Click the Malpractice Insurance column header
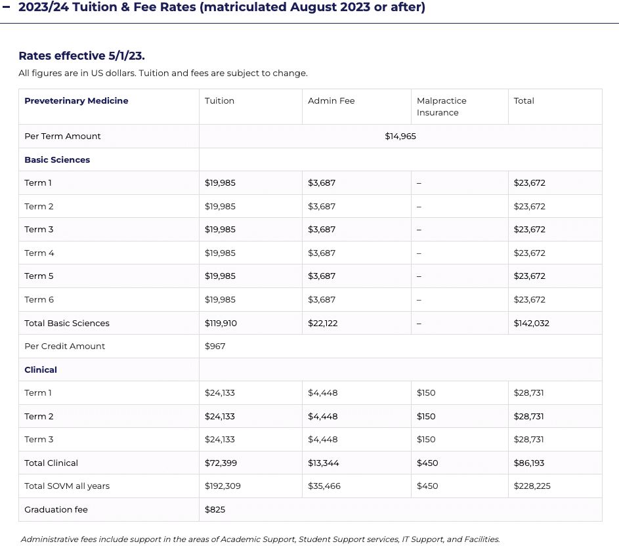The image size is (619, 546). point(441,106)
